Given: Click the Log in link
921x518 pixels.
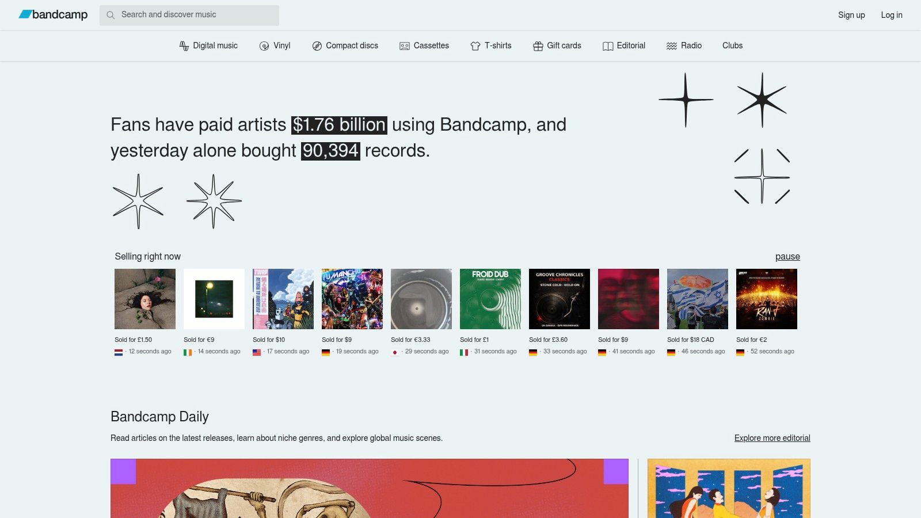Looking at the screenshot, I should [892, 15].
